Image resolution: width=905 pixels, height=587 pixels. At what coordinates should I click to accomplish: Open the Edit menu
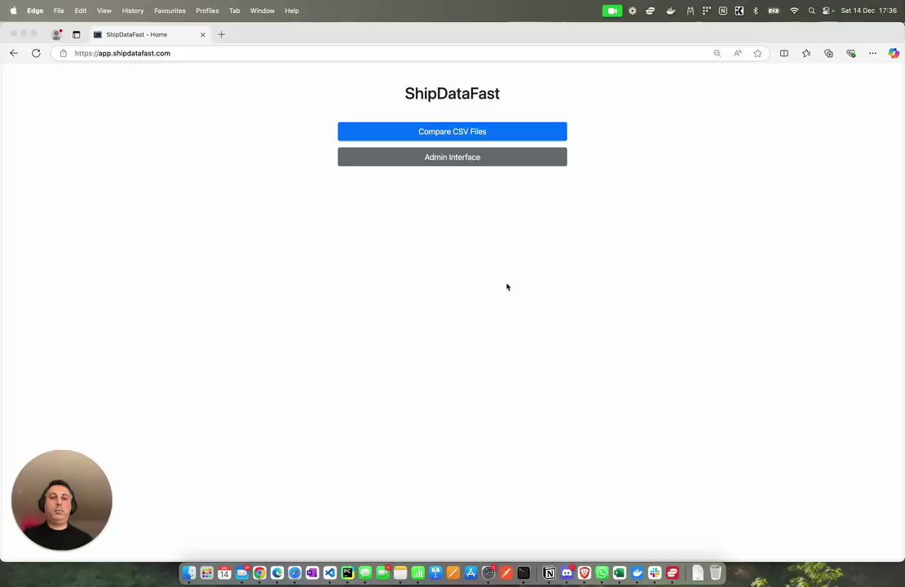point(80,11)
